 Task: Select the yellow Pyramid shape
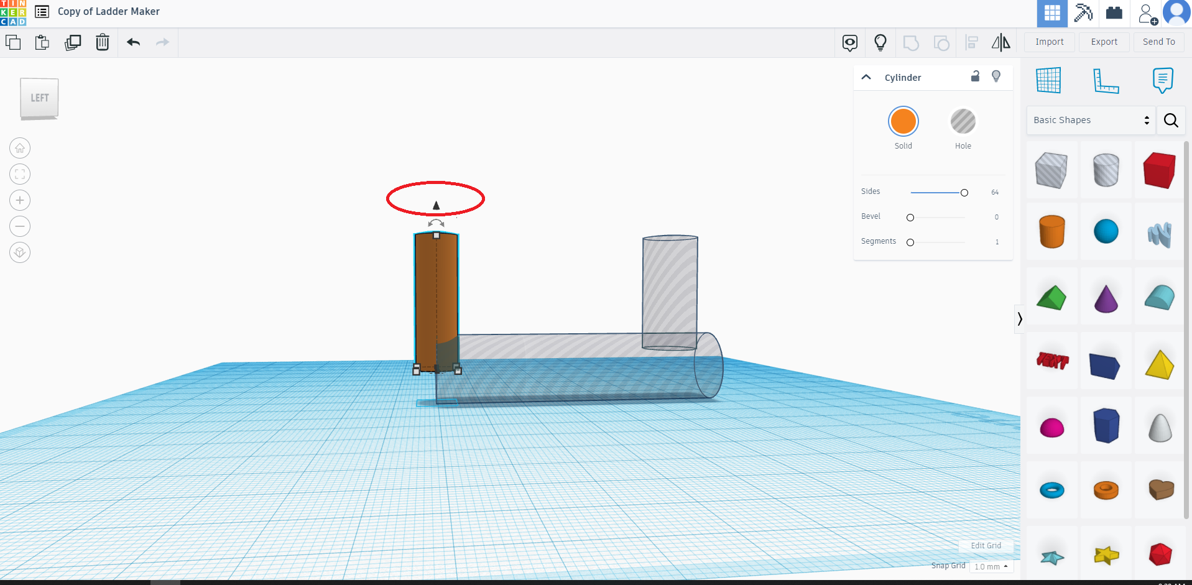pos(1160,362)
